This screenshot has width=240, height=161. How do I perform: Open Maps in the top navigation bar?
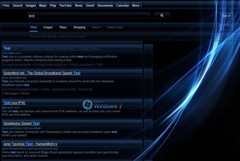coord(43,5)
